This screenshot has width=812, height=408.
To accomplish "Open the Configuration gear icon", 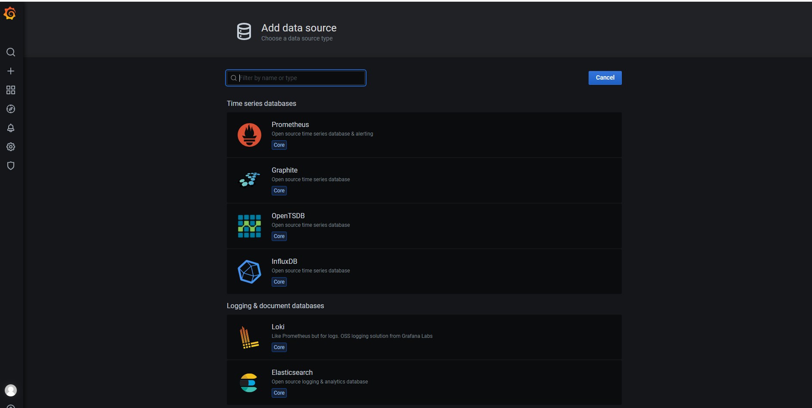I will tap(11, 147).
